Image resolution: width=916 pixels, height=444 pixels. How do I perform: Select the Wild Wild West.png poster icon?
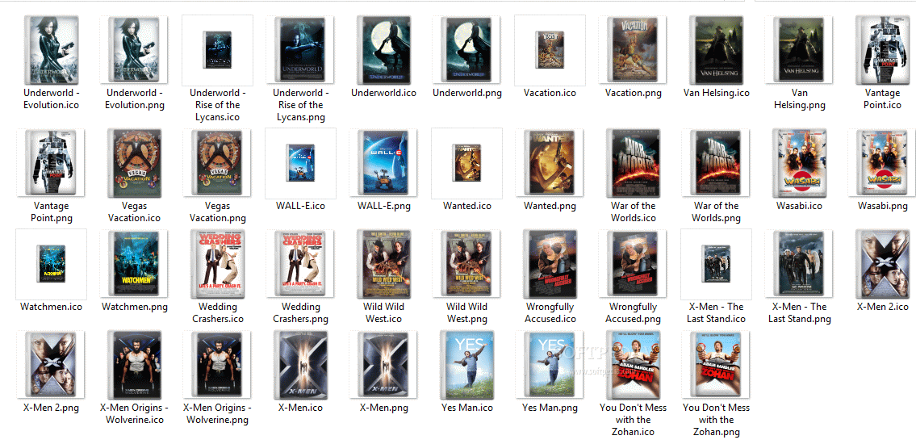coord(466,263)
